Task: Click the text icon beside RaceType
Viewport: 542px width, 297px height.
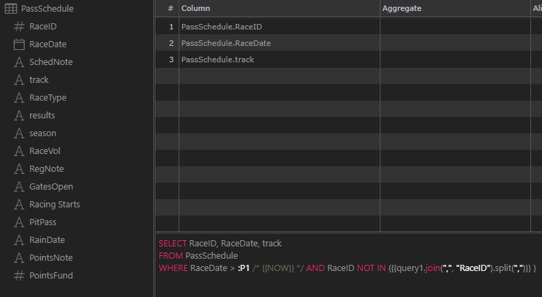Action: tap(19, 97)
